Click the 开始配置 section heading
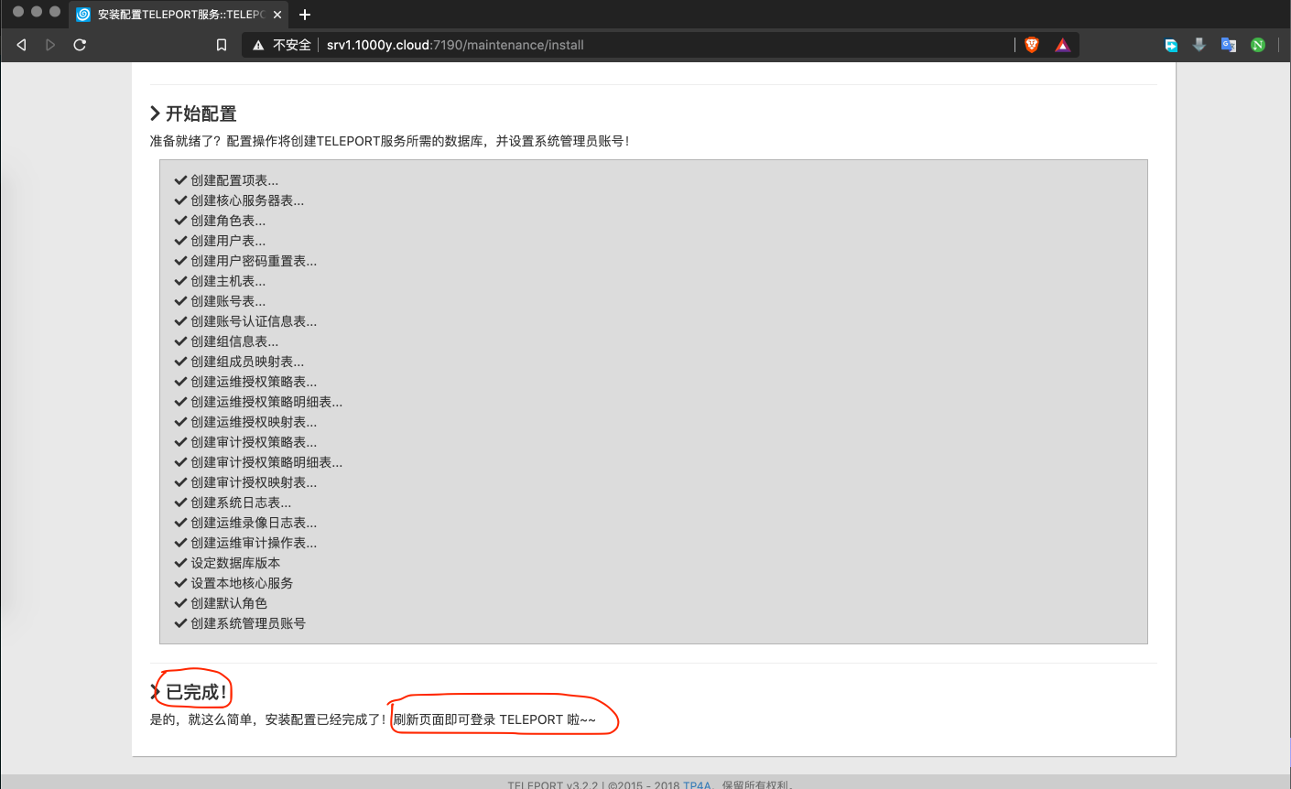 (x=194, y=113)
